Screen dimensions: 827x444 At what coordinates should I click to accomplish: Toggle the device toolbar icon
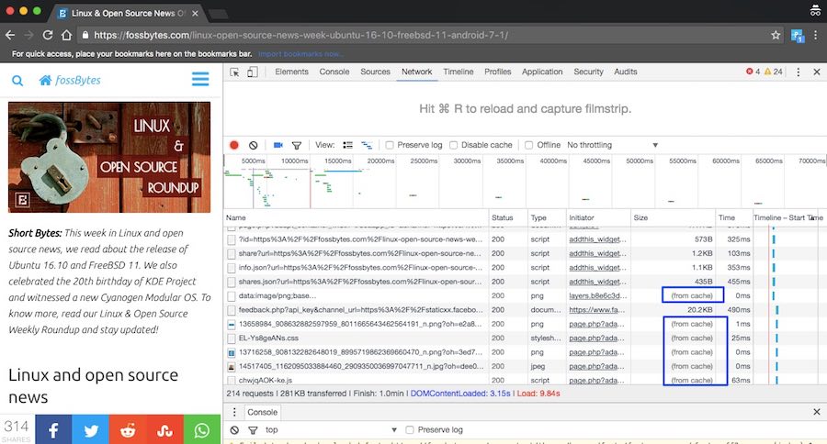[x=255, y=72]
